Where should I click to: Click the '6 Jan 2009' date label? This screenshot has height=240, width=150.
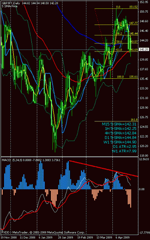coord(46,237)
